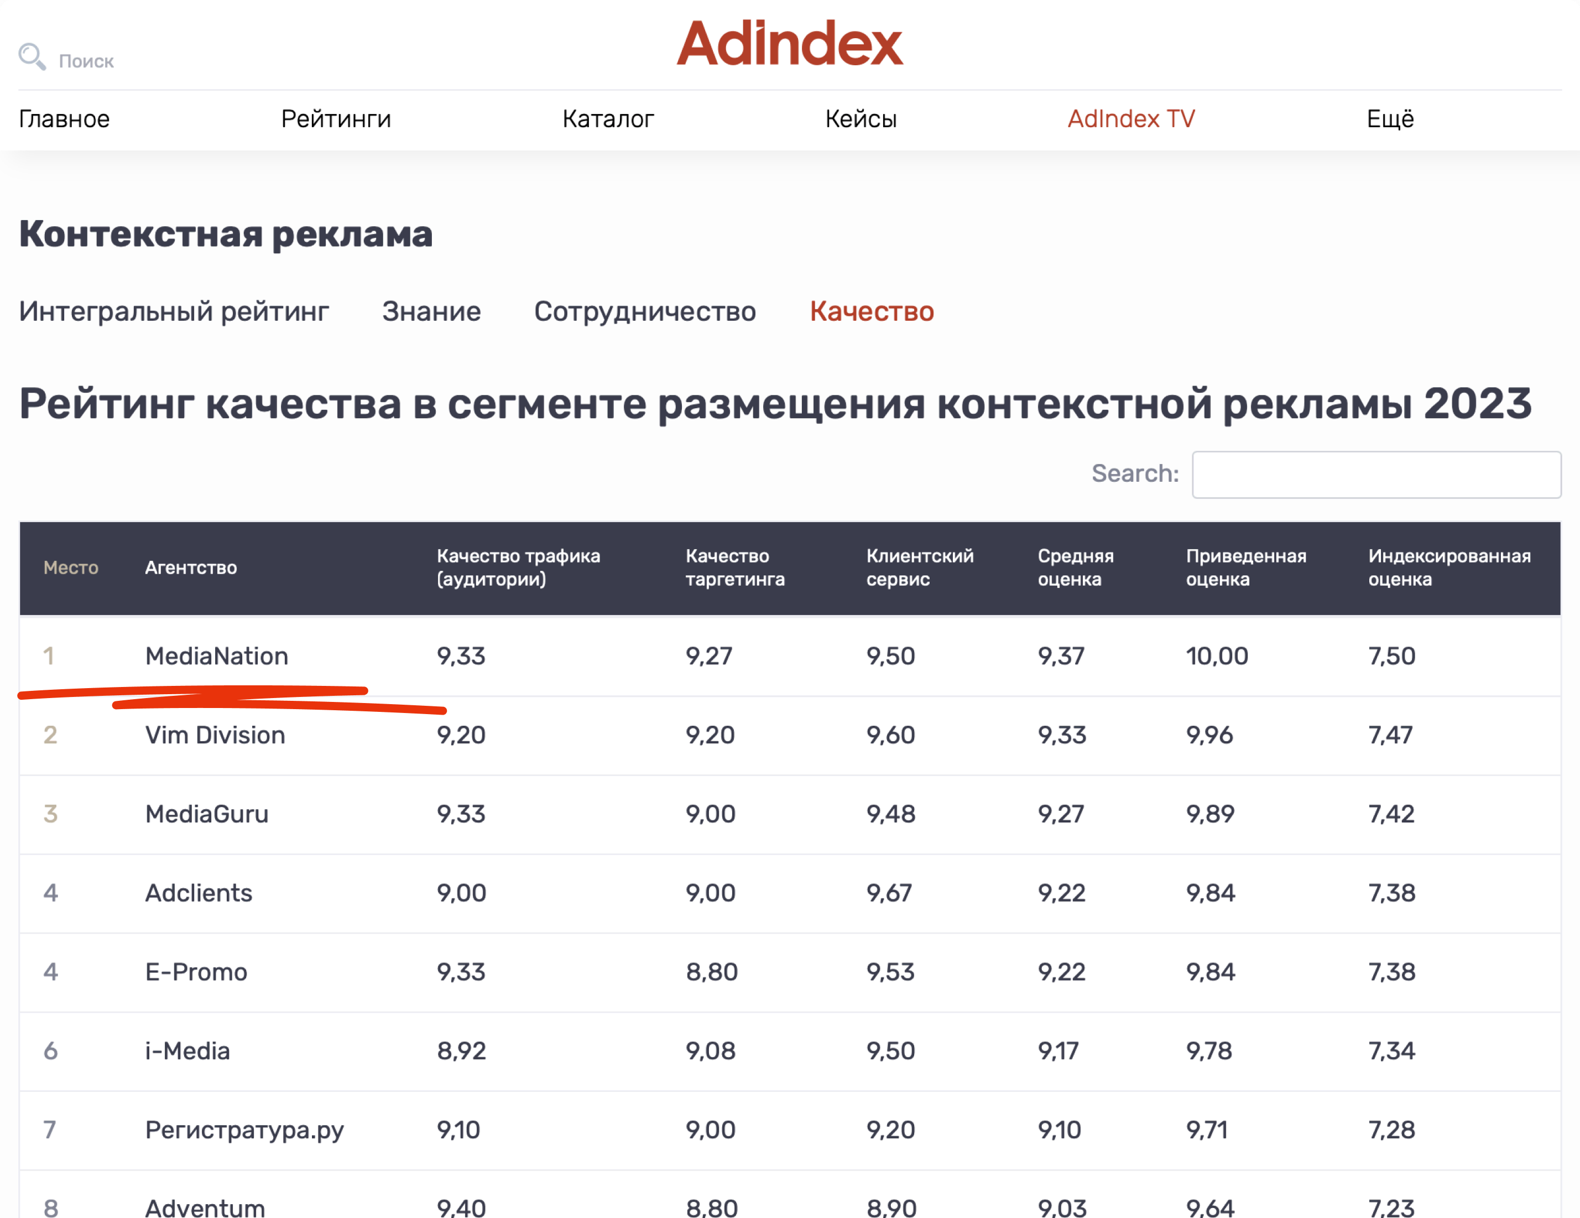
Task: Click the magnifier search icon
Action: (x=32, y=57)
